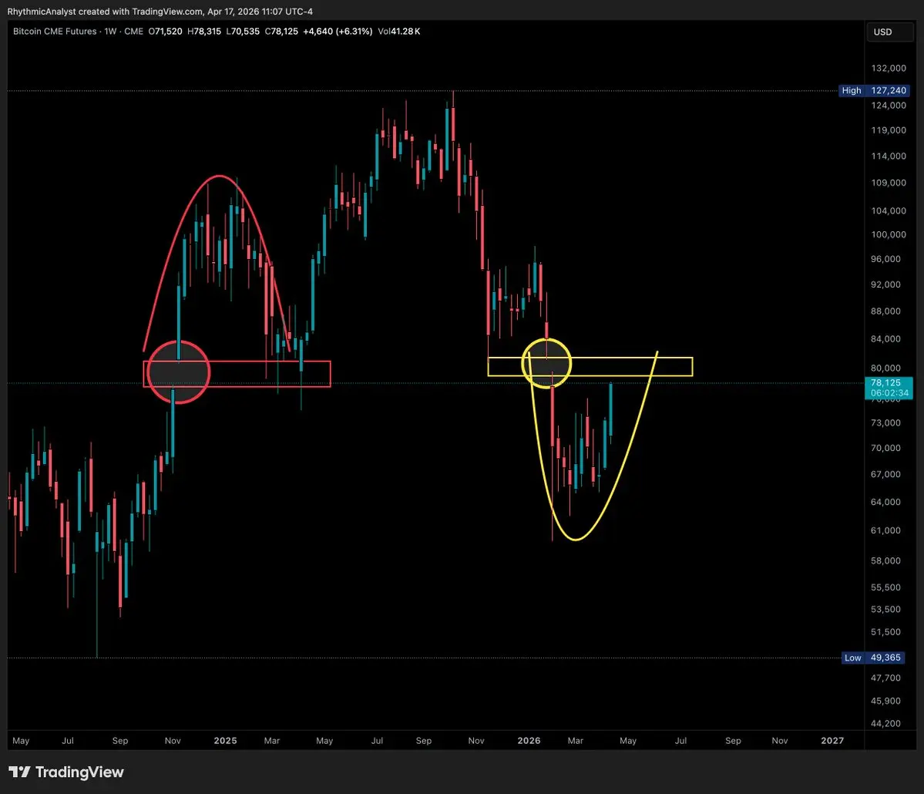The image size is (924, 794).
Task: Click the CME exchange label in the header
Action: pyautogui.click(x=134, y=32)
